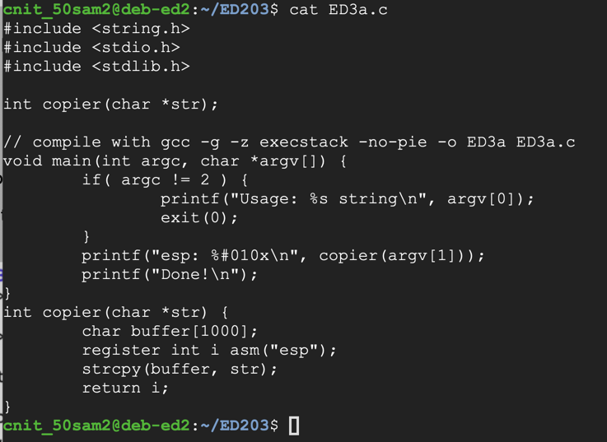Click the printf "esp: %#010x" line
This screenshot has width=607, height=442.
(x=282, y=256)
